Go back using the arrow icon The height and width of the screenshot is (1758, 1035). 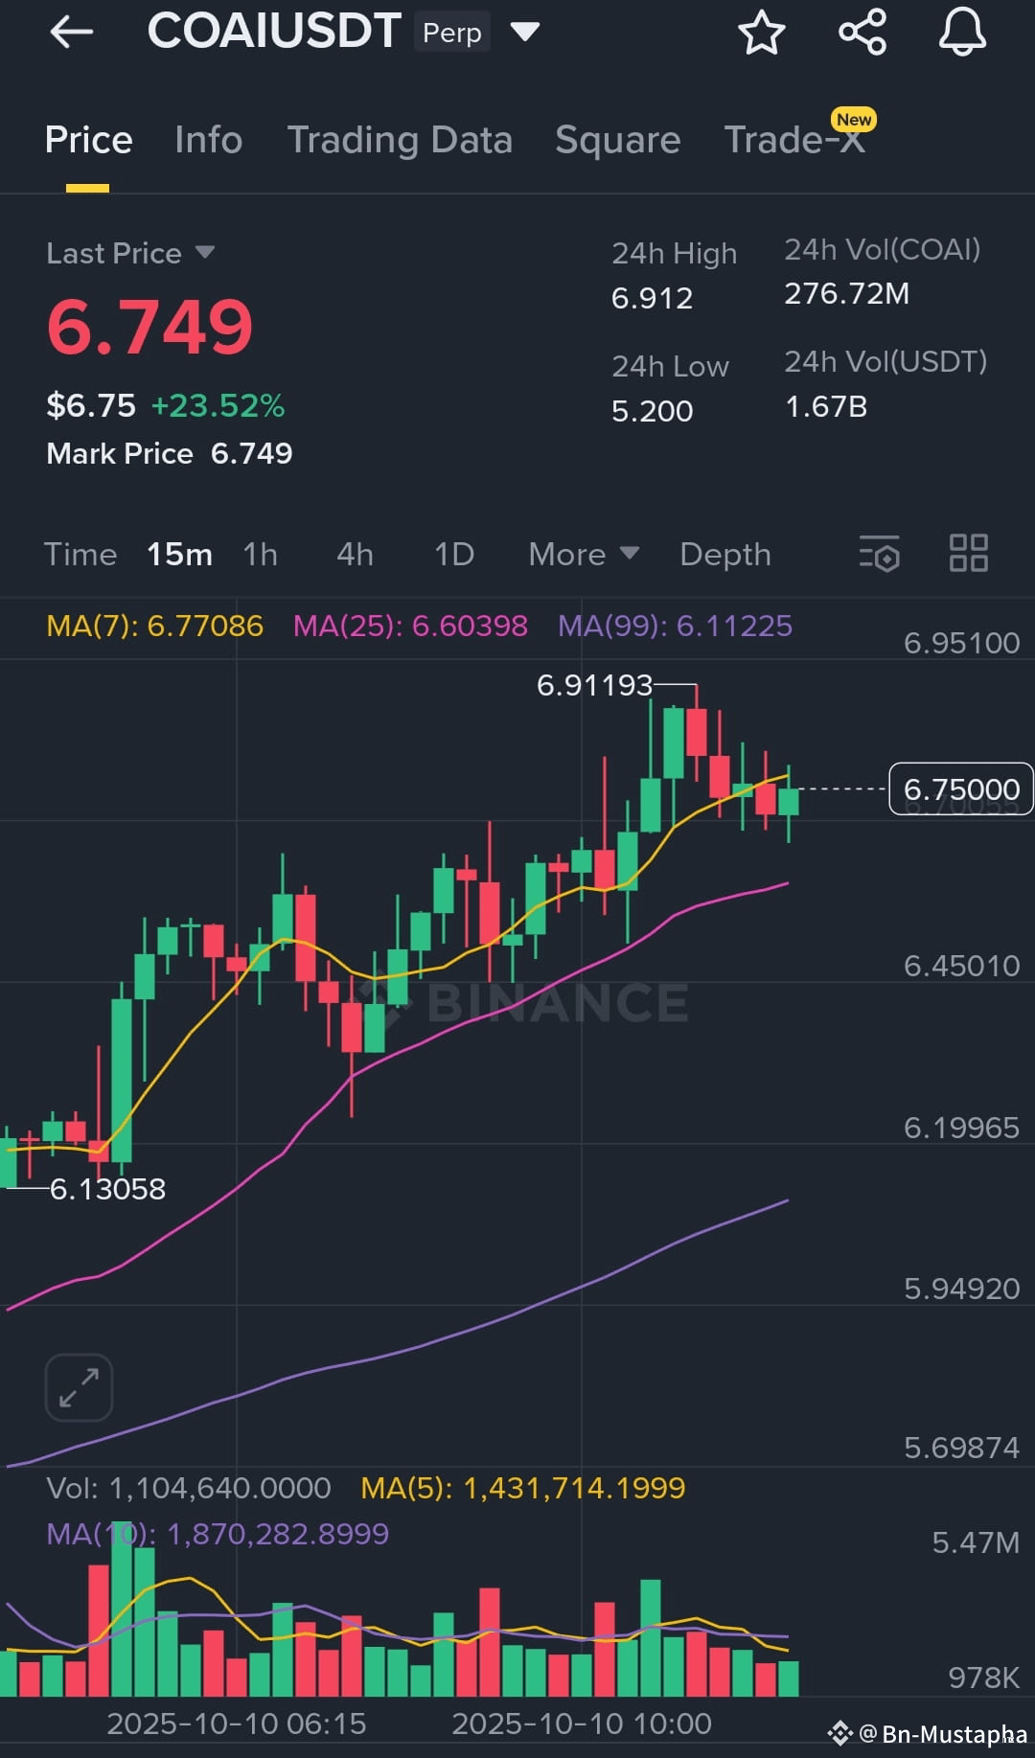(72, 33)
